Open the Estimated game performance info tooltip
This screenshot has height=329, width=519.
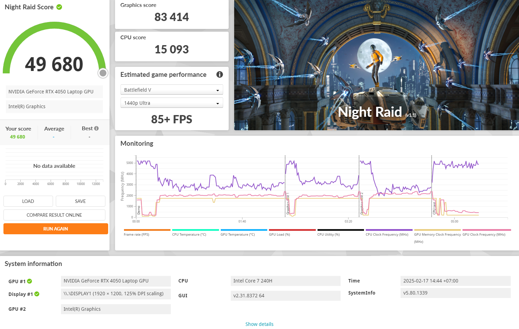pyautogui.click(x=219, y=74)
